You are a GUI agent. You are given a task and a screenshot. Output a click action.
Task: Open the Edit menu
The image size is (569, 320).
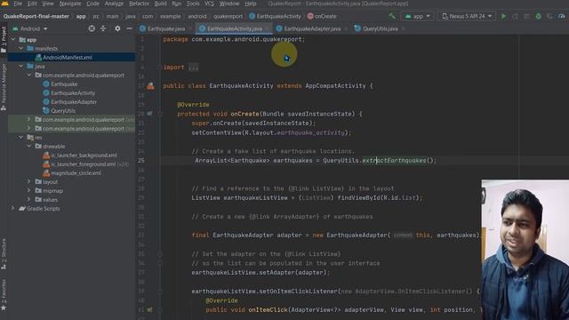[32, 4]
